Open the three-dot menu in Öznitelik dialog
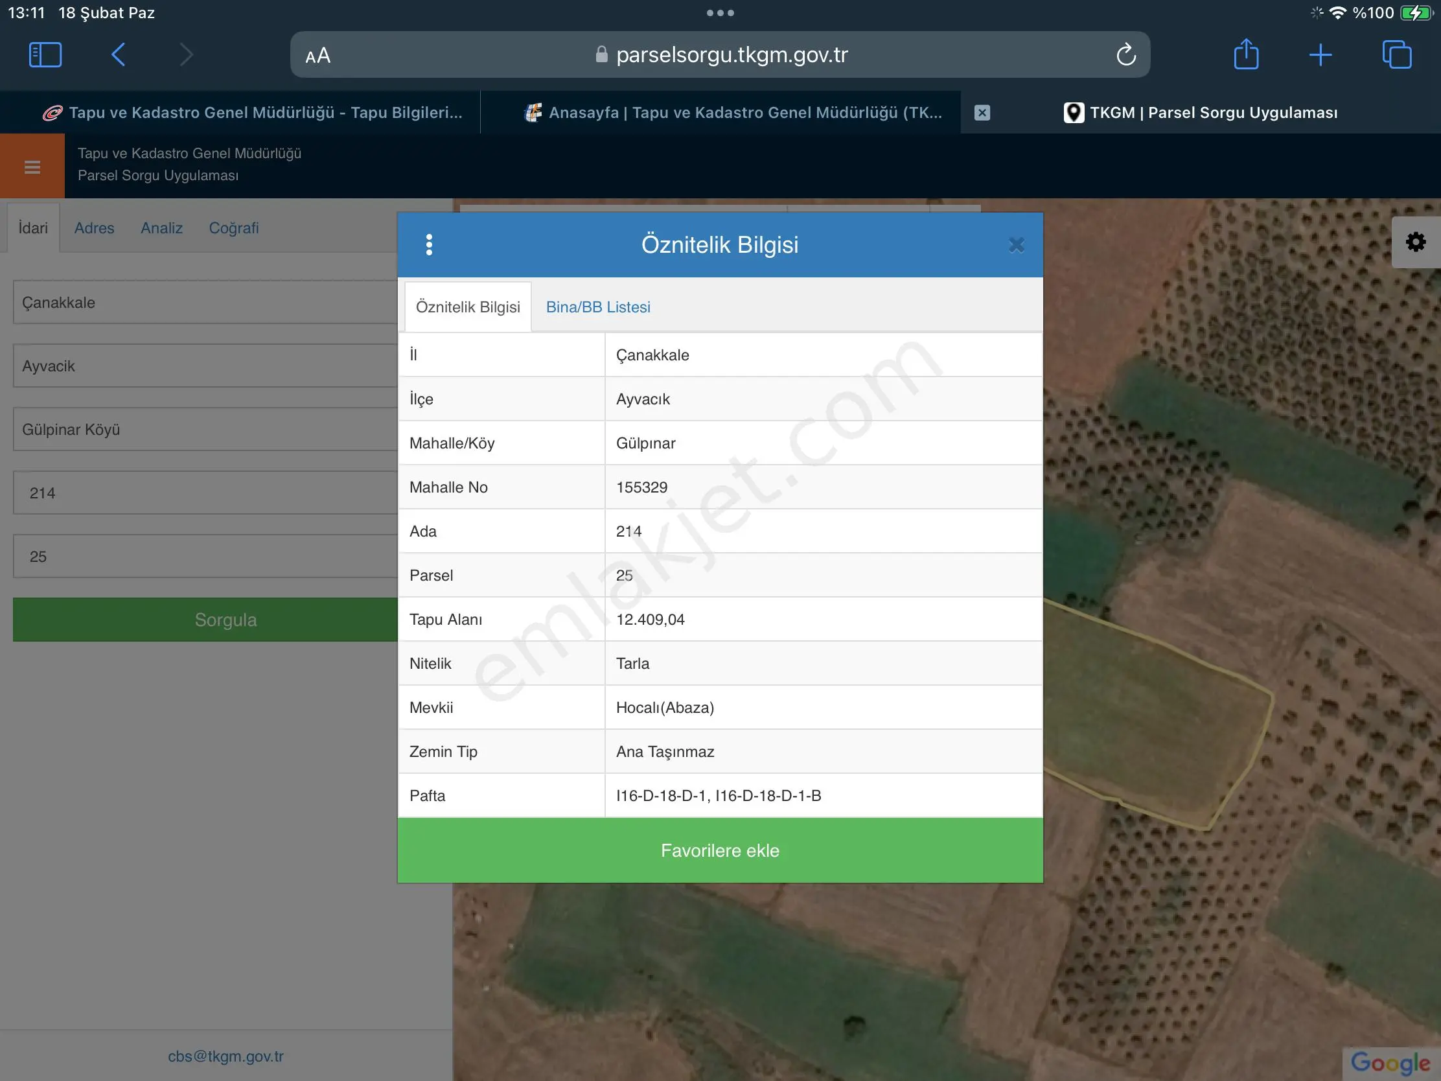The width and height of the screenshot is (1441, 1081). point(429,245)
